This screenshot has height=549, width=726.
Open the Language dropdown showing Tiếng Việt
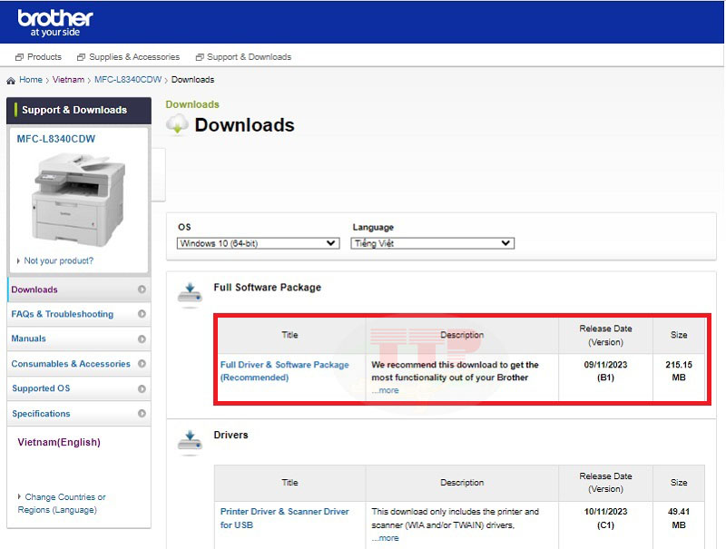pyautogui.click(x=432, y=243)
